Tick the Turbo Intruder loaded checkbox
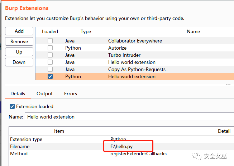The width and height of the screenshot is (234, 166). 50,55
